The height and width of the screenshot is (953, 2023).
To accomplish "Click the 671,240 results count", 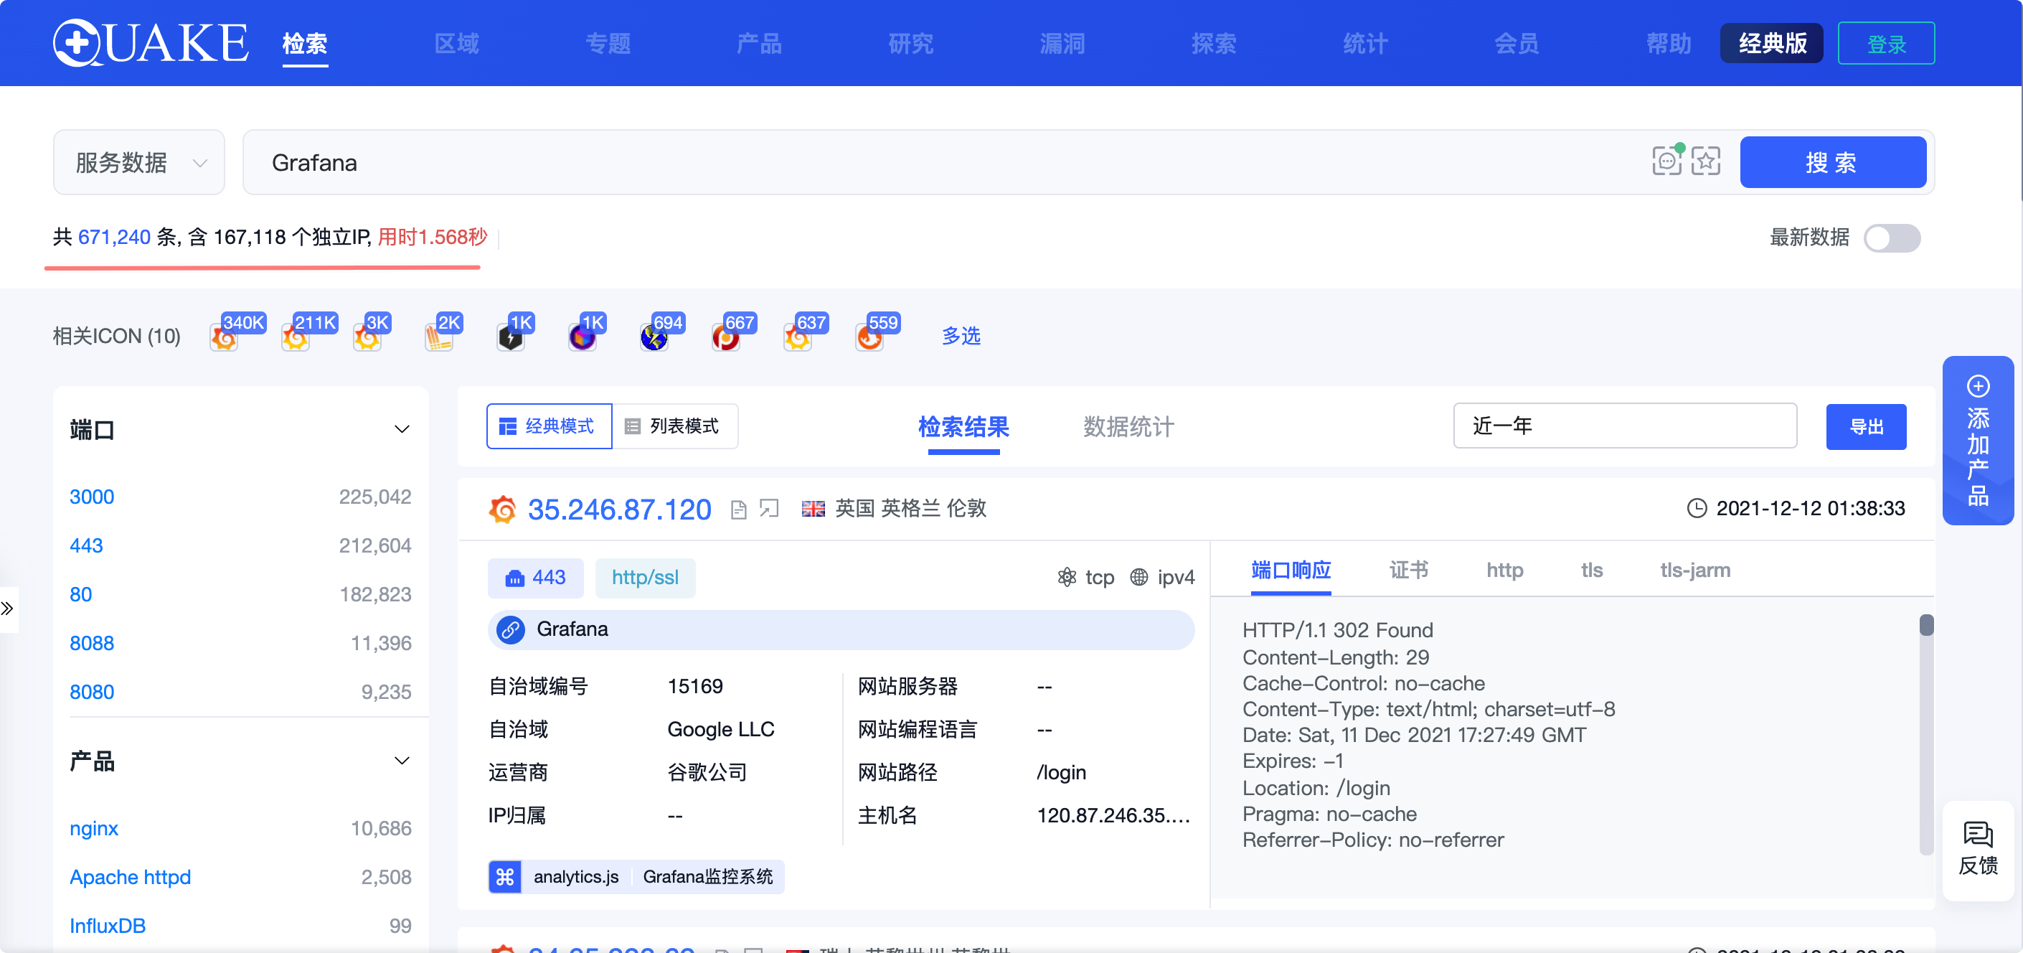I will (114, 237).
